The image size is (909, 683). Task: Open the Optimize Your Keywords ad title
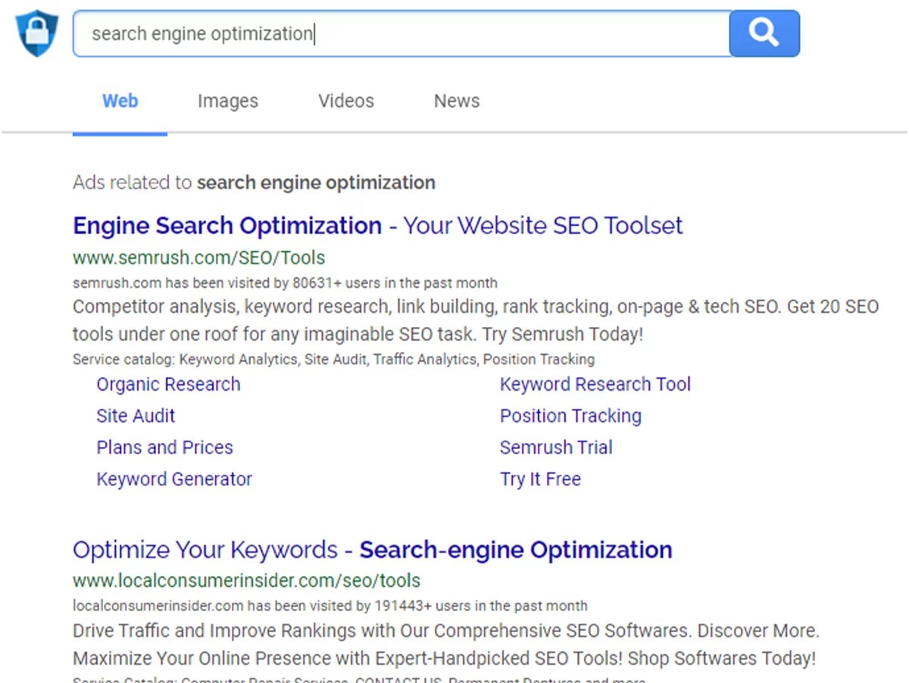pyautogui.click(x=372, y=550)
